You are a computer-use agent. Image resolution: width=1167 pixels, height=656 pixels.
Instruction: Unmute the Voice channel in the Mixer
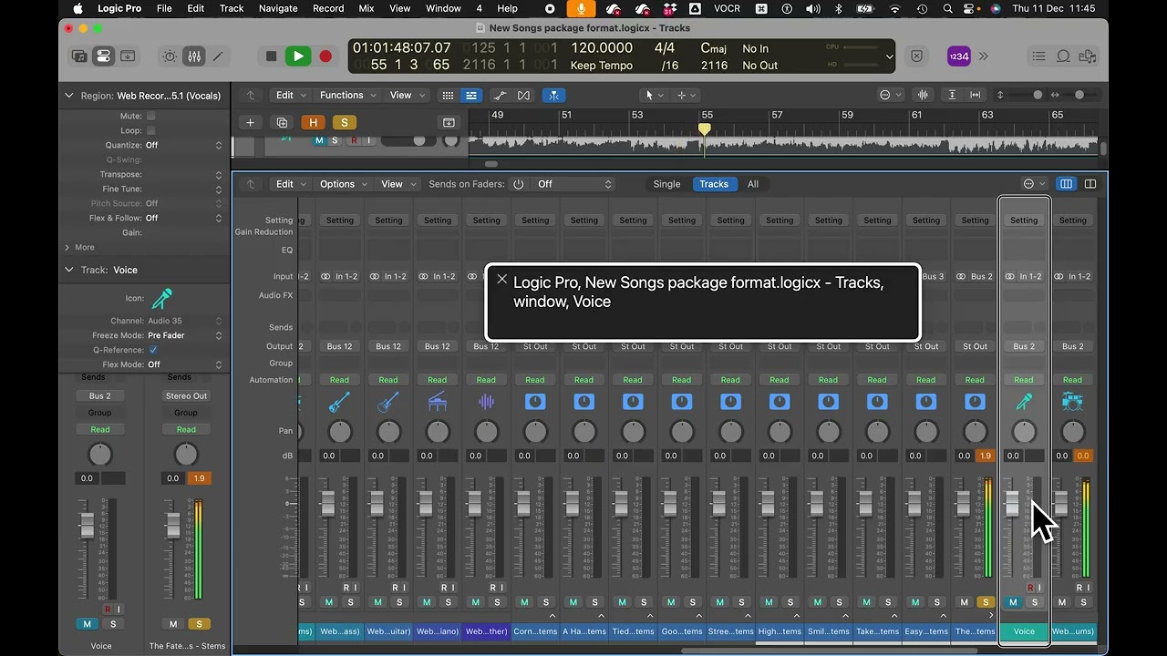point(1013,602)
